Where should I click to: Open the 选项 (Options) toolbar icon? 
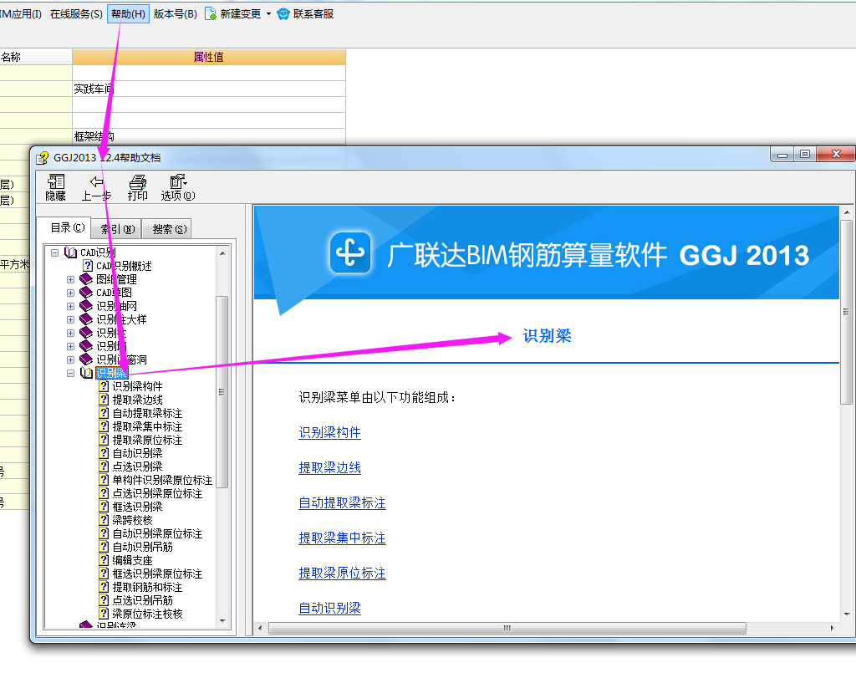(x=178, y=181)
